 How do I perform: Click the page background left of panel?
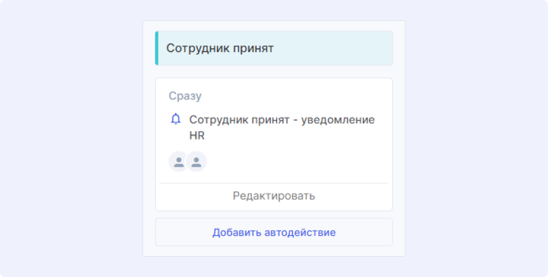tap(70, 139)
